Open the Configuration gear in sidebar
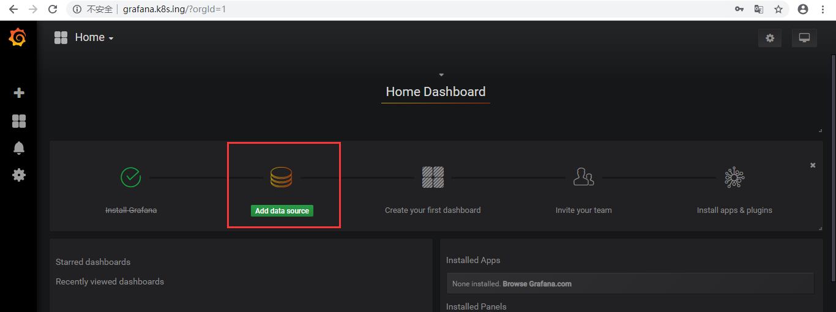836x312 pixels. click(19, 175)
